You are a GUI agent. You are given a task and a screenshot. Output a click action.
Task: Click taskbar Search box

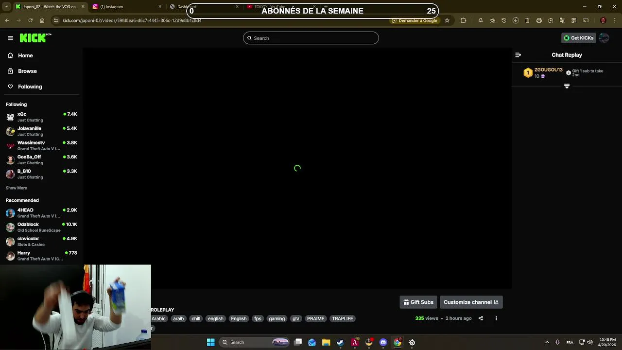coord(255,342)
